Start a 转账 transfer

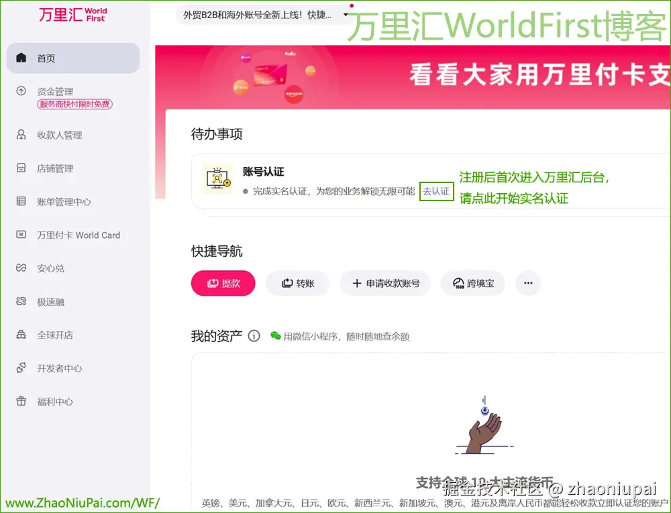point(298,283)
